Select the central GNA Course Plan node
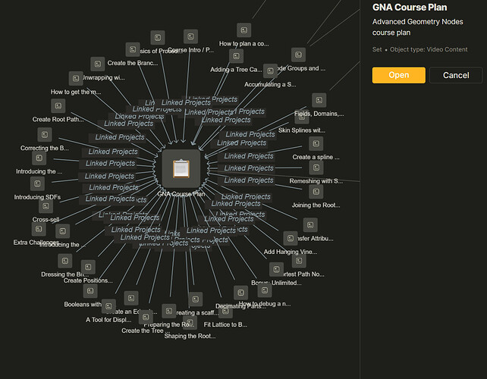Screen dimensions: 487x379 181,168
